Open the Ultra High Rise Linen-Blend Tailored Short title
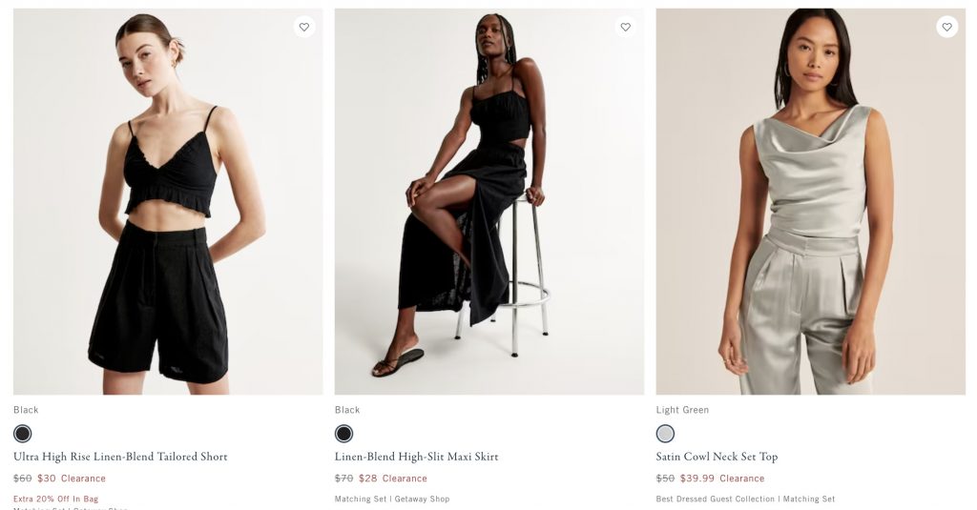 (120, 457)
